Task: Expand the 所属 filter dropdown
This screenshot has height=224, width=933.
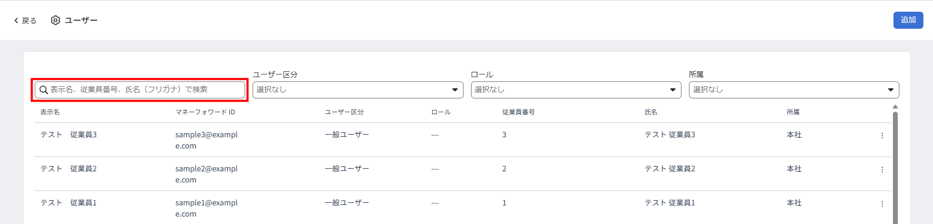Action: tap(794, 90)
